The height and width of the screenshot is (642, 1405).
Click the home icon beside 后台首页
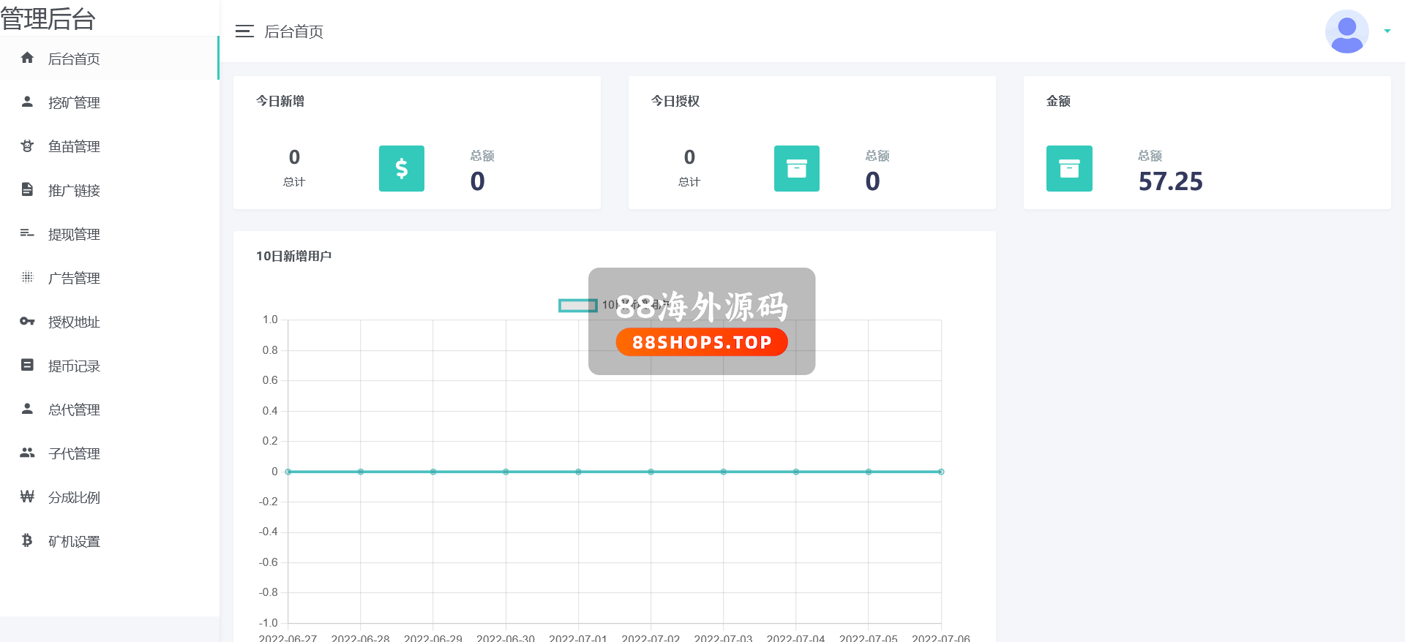(27, 58)
